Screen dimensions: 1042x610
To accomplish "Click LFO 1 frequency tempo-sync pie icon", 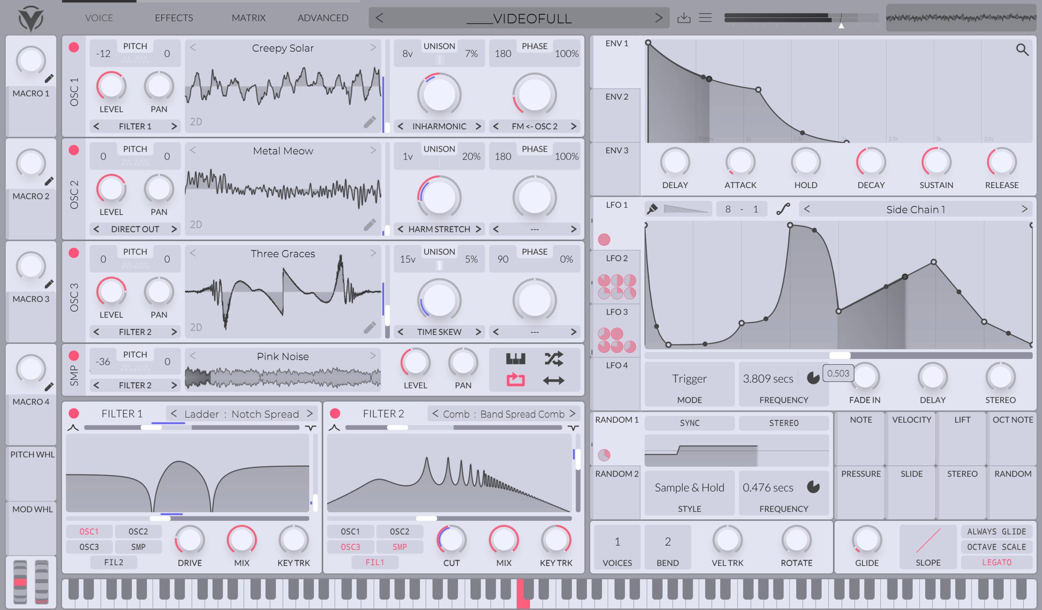I will pyautogui.click(x=813, y=378).
